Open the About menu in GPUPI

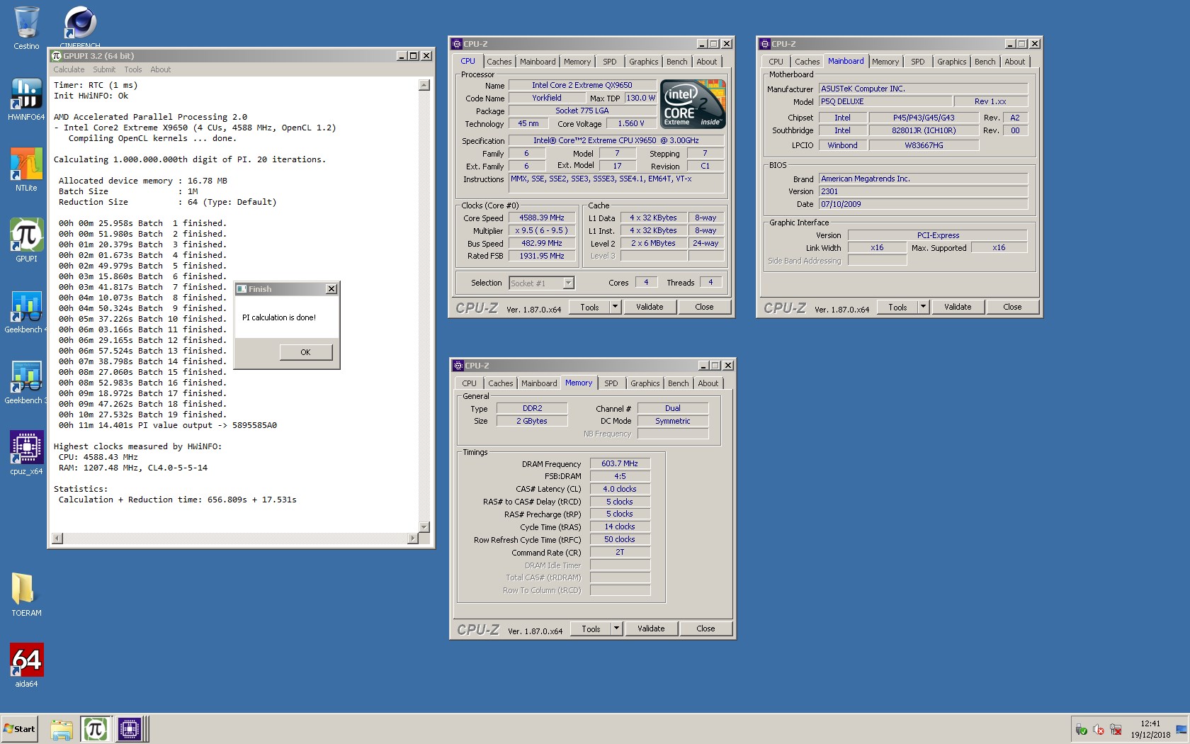(161, 69)
